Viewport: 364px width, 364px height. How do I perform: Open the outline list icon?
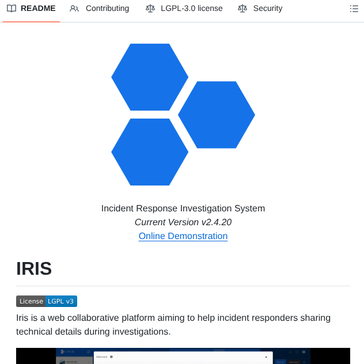[x=354, y=9]
